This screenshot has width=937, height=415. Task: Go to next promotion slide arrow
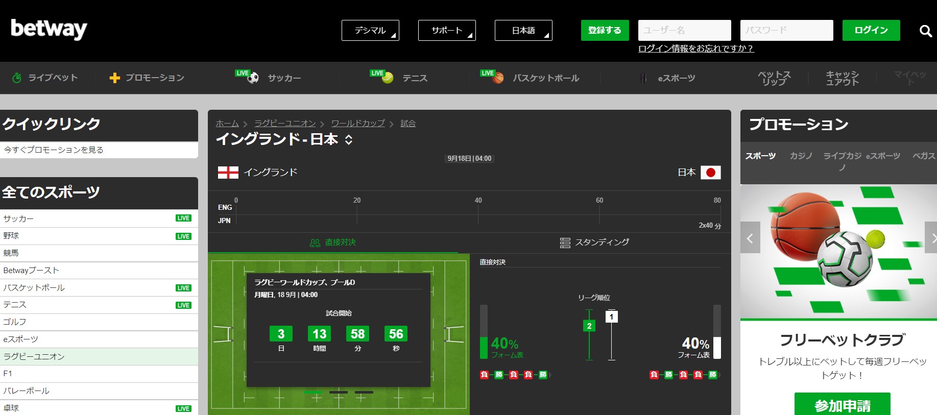(x=931, y=237)
